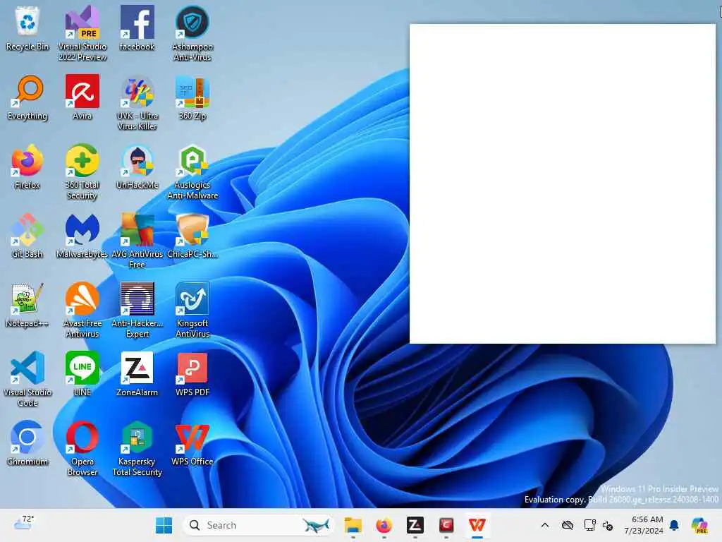The image size is (722, 542).
Task: Open File Explorer from the taskbar
Action: [x=353, y=525]
